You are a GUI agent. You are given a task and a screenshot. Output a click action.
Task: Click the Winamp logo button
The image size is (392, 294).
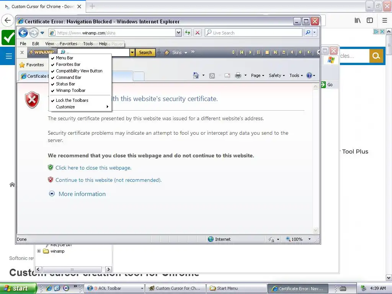point(42,52)
